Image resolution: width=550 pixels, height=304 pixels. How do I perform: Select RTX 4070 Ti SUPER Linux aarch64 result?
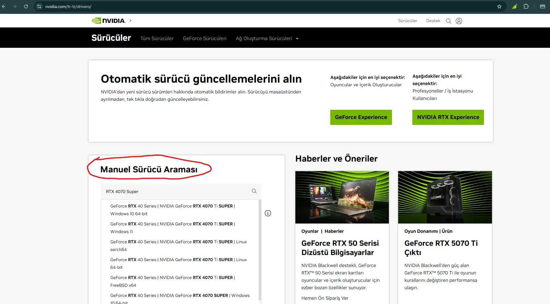tap(180, 245)
